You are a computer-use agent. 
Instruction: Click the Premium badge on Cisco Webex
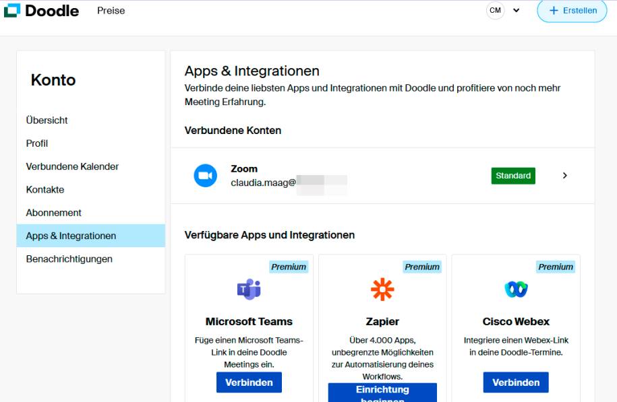click(556, 267)
